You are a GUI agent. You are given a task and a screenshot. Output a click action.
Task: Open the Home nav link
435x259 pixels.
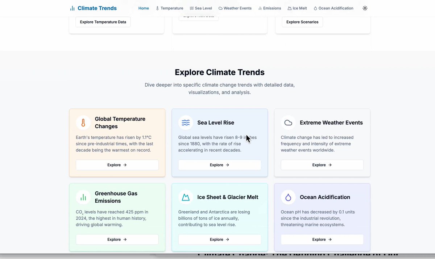click(x=144, y=8)
